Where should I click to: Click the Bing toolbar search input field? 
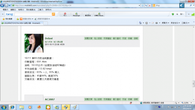pyautogui.click(x=33, y=14)
